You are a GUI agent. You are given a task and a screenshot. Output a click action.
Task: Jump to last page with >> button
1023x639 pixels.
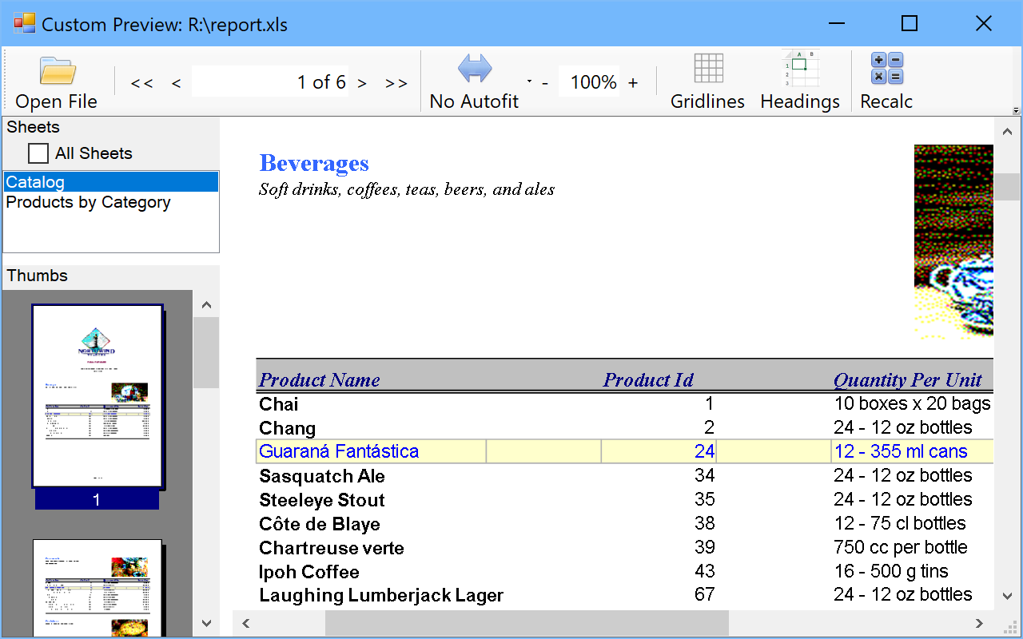[396, 83]
